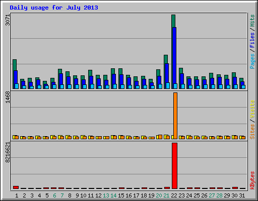The width and height of the screenshot is (258, 201).
Task: Click day label 3 on the x-axis
Action: tap(32, 195)
